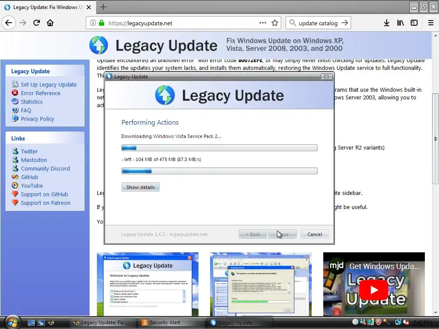Open the Error Reference link
439x329 pixels.
pyautogui.click(x=41, y=93)
